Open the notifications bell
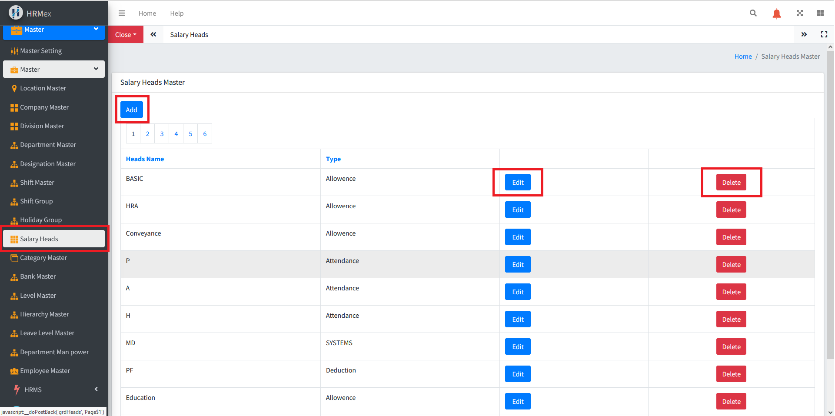This screenshot has width=835, height=416. [776, 13]
